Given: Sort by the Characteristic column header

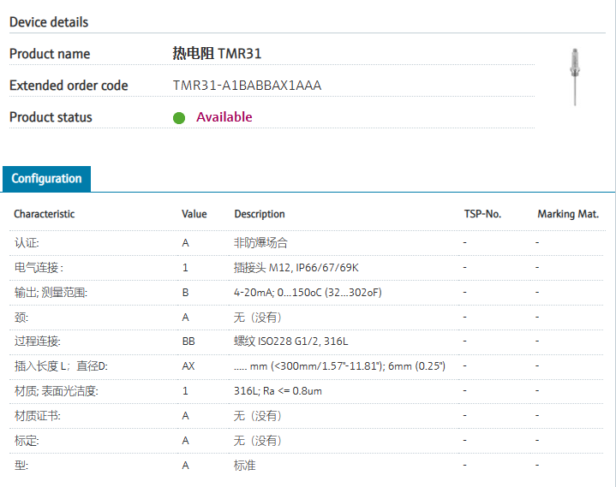Looking at the screenshot, I should (x=44, y=214).
